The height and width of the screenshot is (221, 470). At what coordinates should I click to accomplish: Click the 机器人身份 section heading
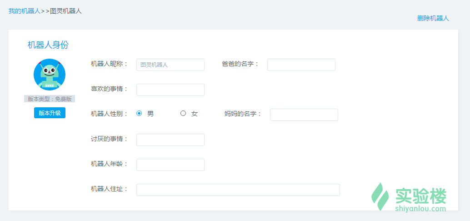48,45
